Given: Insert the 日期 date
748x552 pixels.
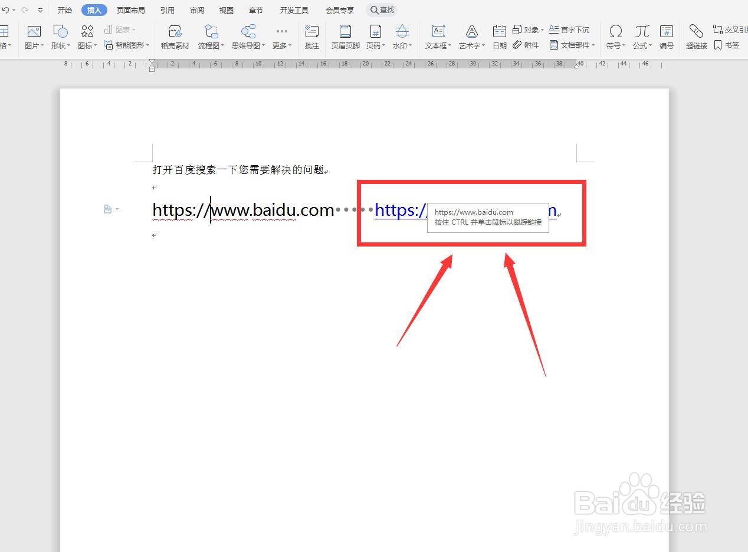Looking at the screenshot, I should (x=500, y=37).
